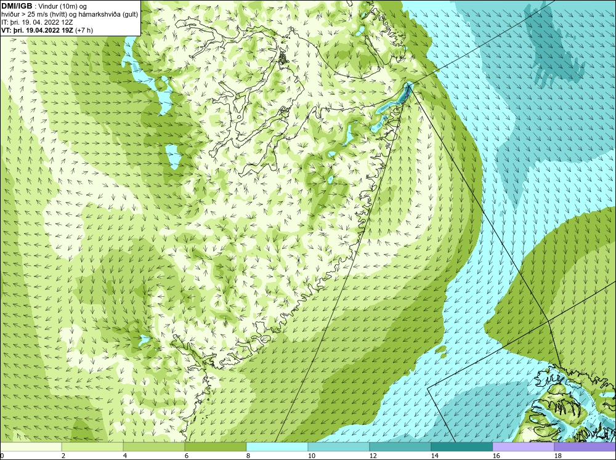Click the legend label '10'
Image resolution: width=616 pixels, height=460 pixels.
point(312,456)
